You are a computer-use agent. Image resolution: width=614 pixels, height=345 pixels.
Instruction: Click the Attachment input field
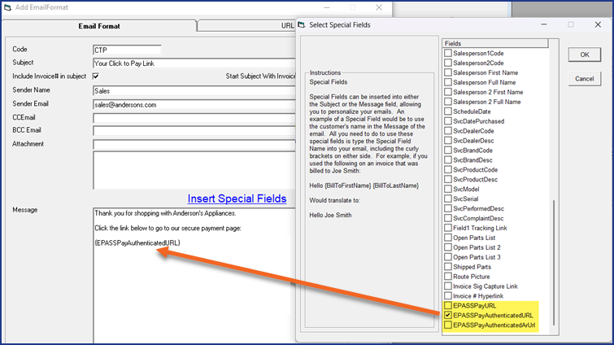194,145
